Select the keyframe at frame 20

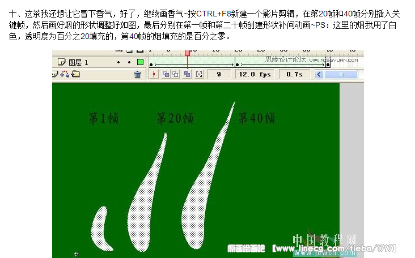pos(237,64)
